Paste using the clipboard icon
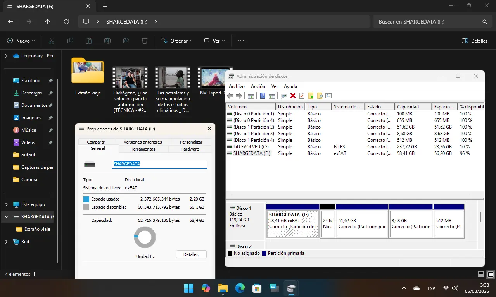Screen dimensions: 496x297 point(89,41)
